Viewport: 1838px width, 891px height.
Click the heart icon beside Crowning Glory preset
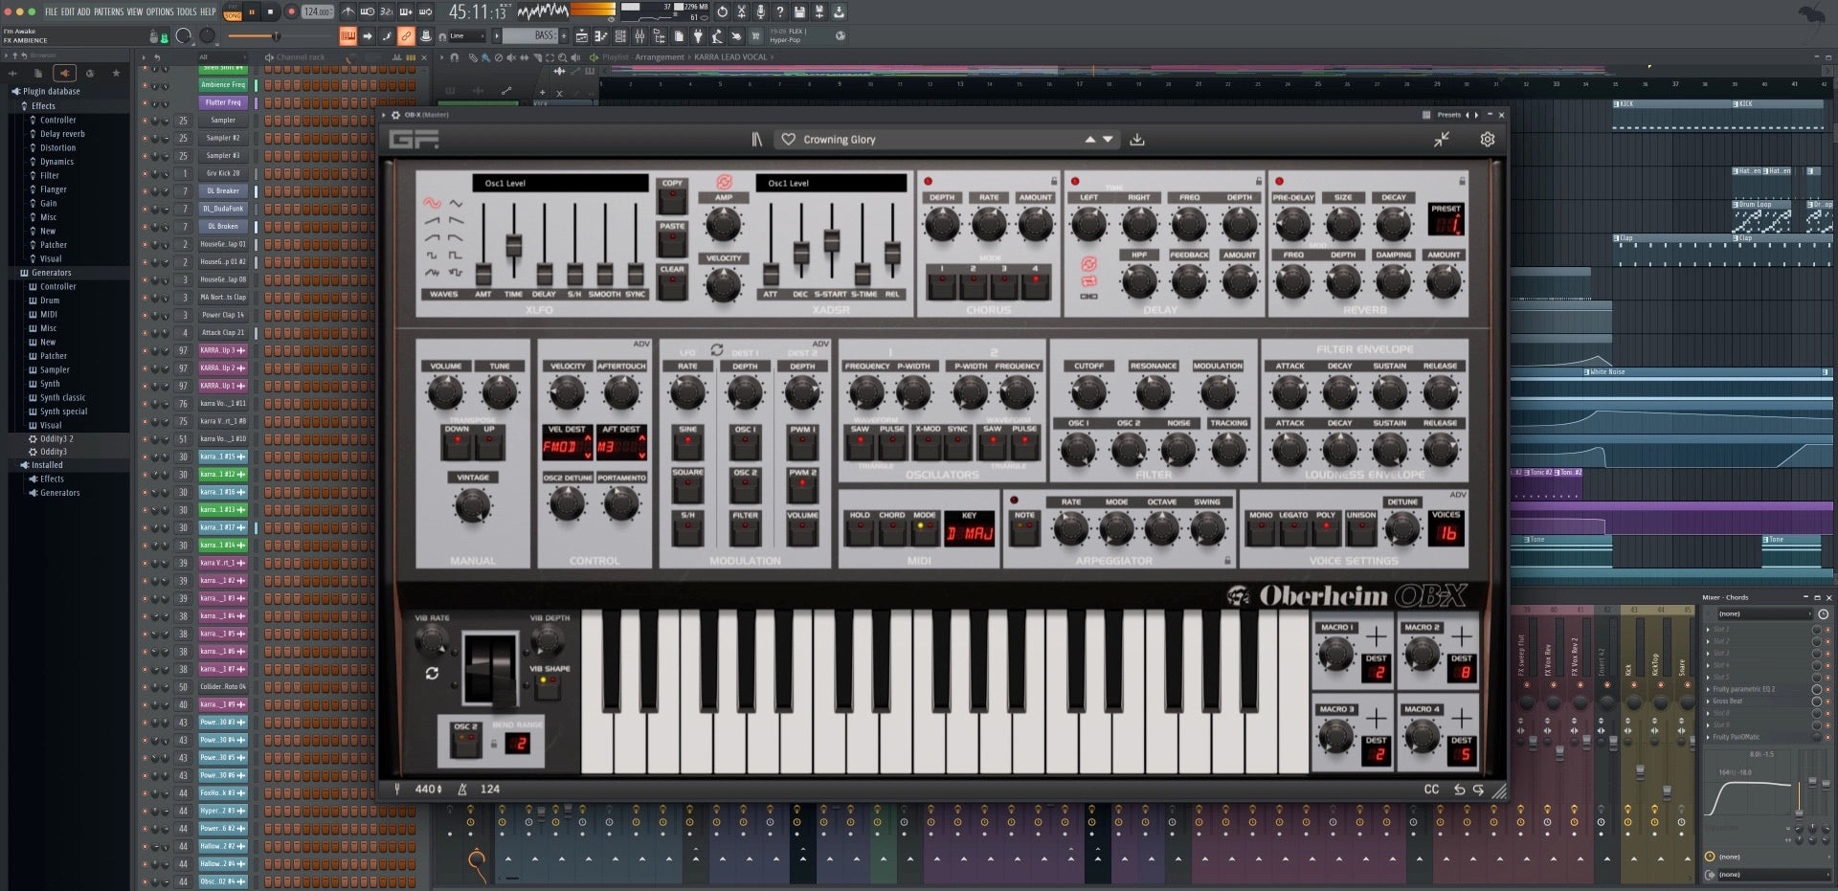pos(787,139)
